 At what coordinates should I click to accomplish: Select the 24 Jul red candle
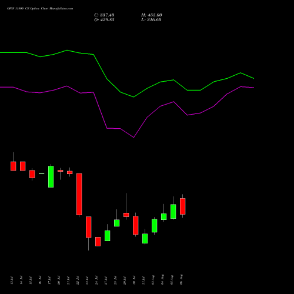point(98,242)
